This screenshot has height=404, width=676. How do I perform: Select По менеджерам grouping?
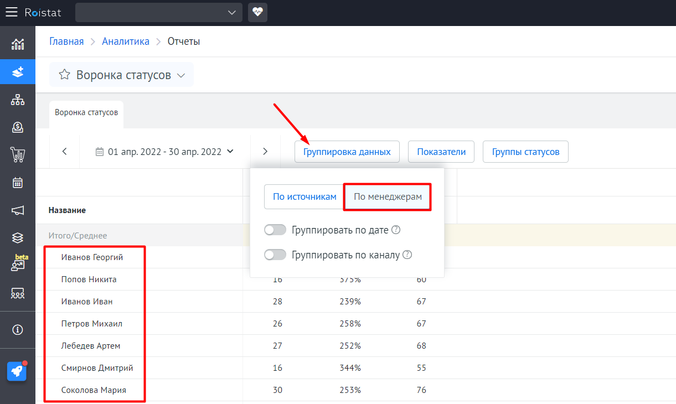point(388,197)
